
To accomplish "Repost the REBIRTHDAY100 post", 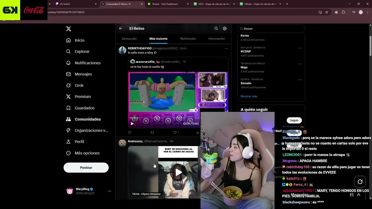I will pos(152,132).
